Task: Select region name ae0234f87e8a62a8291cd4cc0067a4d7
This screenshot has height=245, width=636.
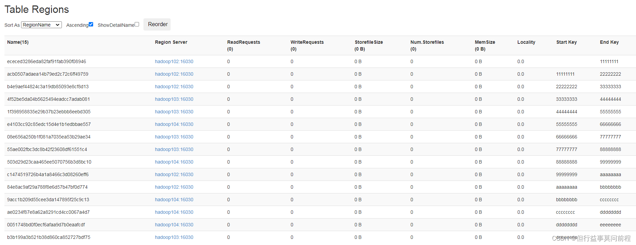Action: point(48,212)
